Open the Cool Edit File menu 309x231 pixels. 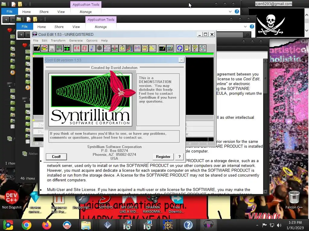click(x=36, y=41)
